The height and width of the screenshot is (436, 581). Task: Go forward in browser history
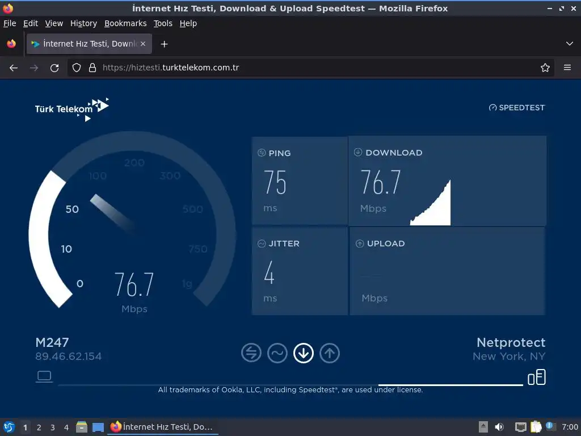[34, 68]
